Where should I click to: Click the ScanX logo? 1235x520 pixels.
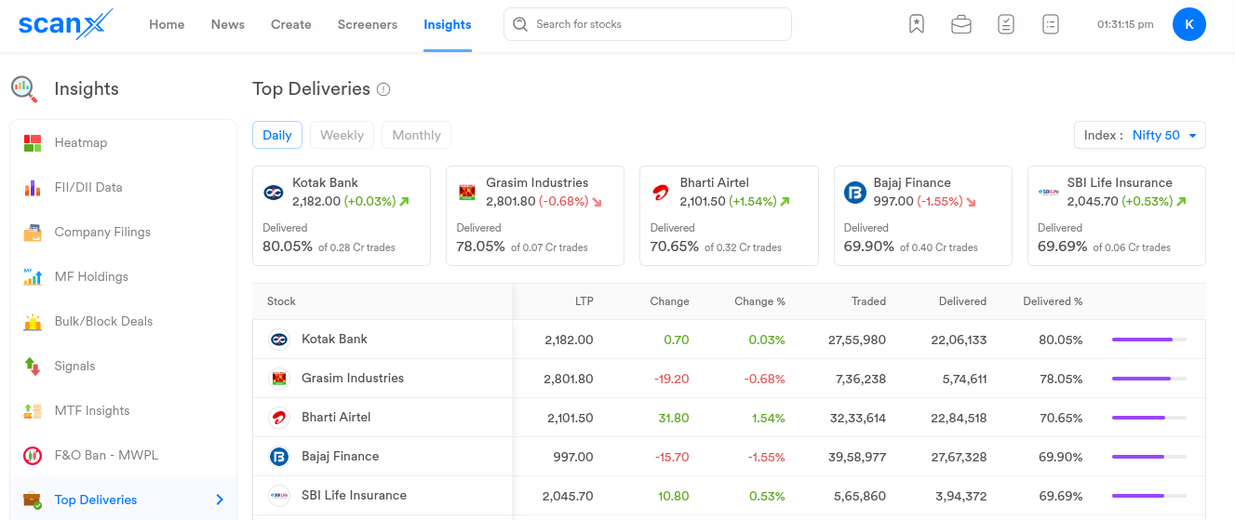point(65,24)
